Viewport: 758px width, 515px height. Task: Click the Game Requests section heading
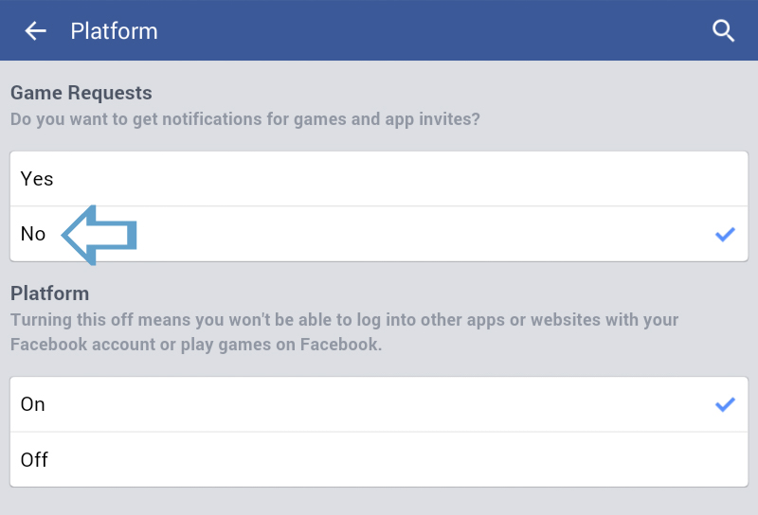[81, 93]
